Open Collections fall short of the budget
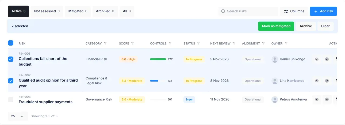Viewport: 345px width, 125px height. (x=43, y=62)
